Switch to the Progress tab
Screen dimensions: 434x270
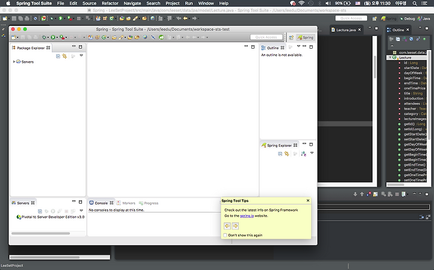149,203
